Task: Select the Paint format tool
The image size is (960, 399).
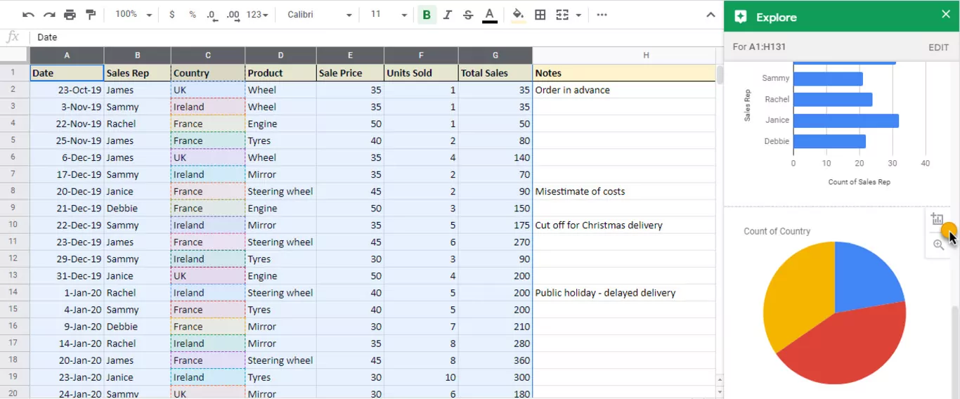Action: tap(91, 15)
